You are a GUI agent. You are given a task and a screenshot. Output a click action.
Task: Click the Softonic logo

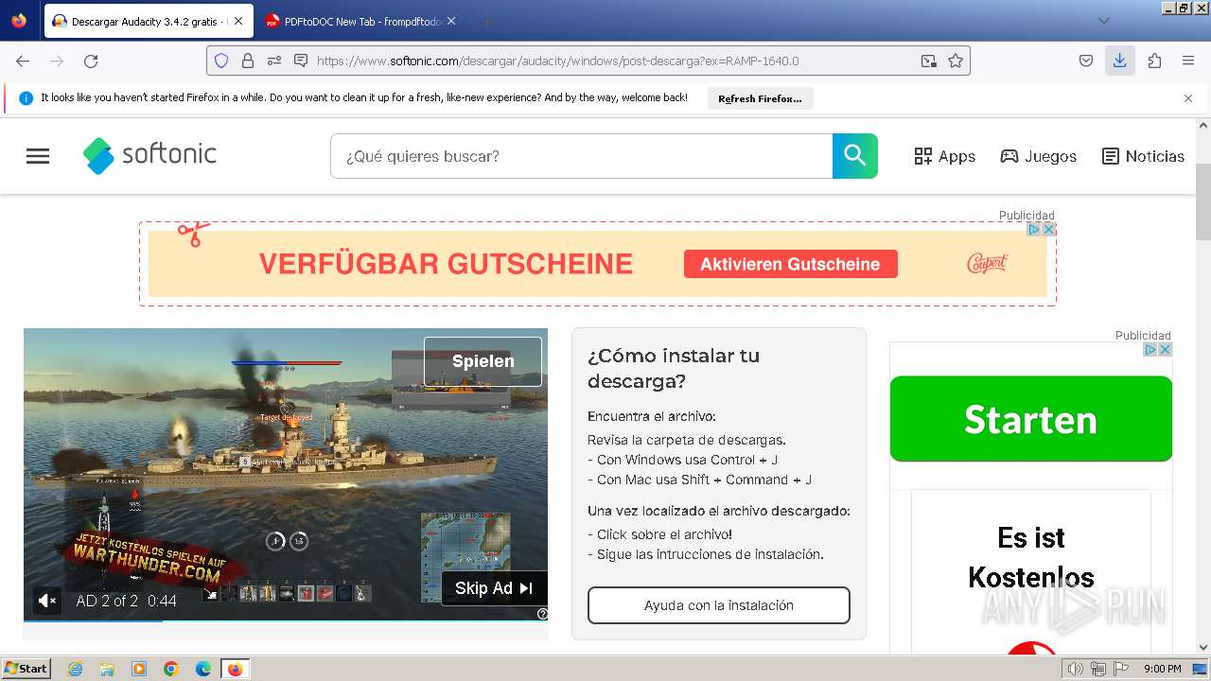(x=150, y=155)
